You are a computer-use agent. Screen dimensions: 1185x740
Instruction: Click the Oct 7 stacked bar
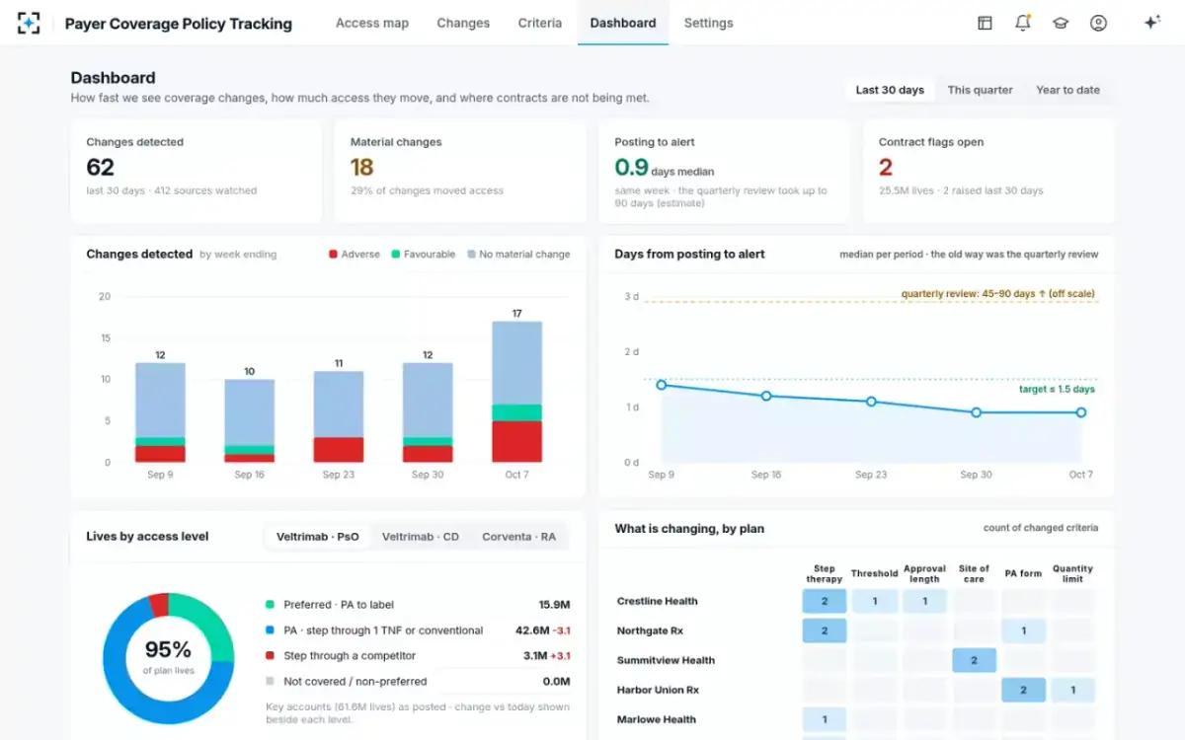pos(517,392)
